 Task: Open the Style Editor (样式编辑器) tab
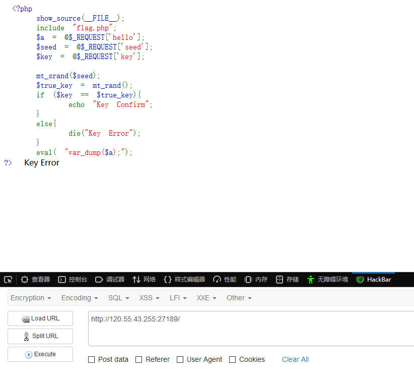(x=184, y=280)
